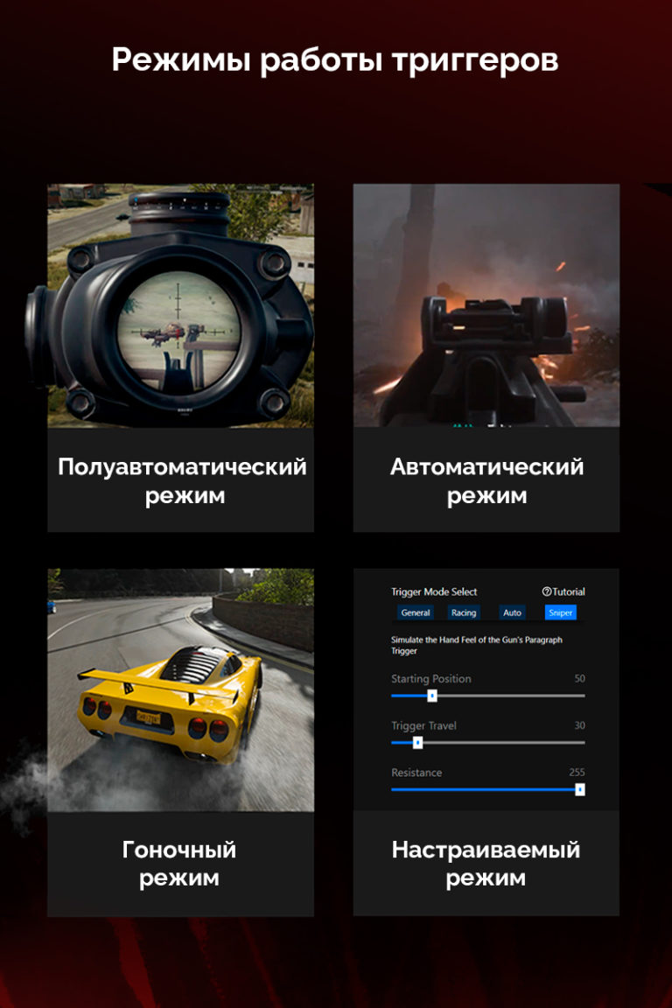The height and width of the screenshot is (1008, 672).
Task: Click the 'Starting Position' label
Action: point(430,679)
